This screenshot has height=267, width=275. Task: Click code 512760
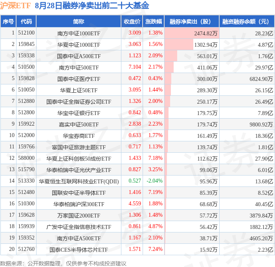point(26,249)
